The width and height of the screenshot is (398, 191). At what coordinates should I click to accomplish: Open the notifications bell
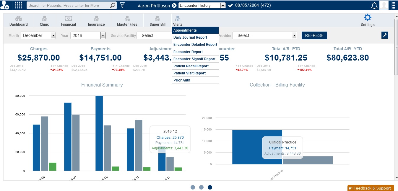click(374, 5)
